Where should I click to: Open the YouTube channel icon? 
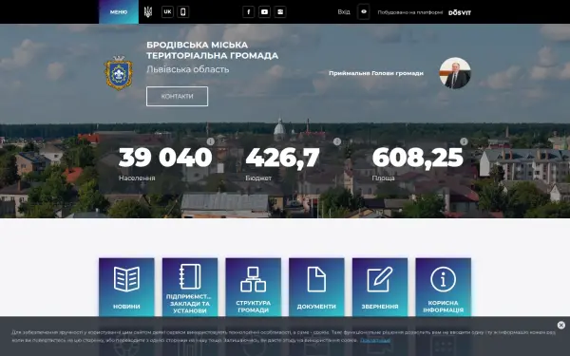(x=264, y=12)
